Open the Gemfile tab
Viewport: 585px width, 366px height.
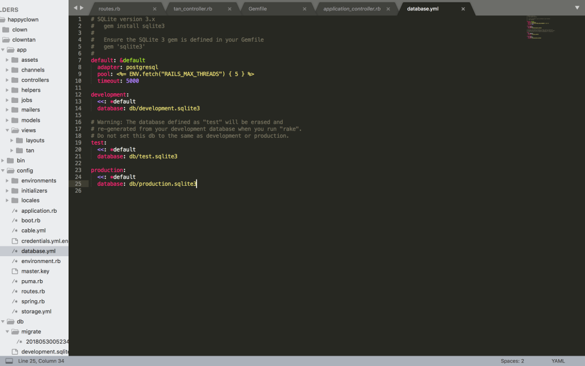pos(258,9)
